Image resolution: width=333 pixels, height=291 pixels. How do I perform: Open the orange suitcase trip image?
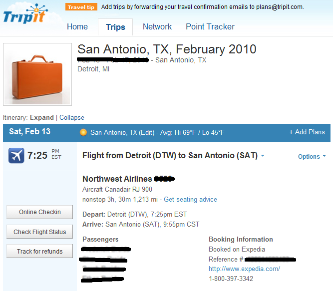(x=37, y=74)
